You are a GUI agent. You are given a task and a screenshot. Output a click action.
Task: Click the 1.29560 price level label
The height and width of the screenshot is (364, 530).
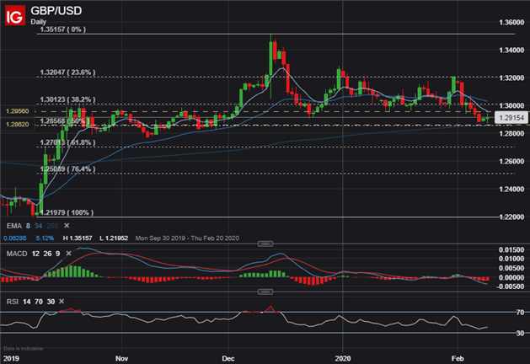coord(17,111)
